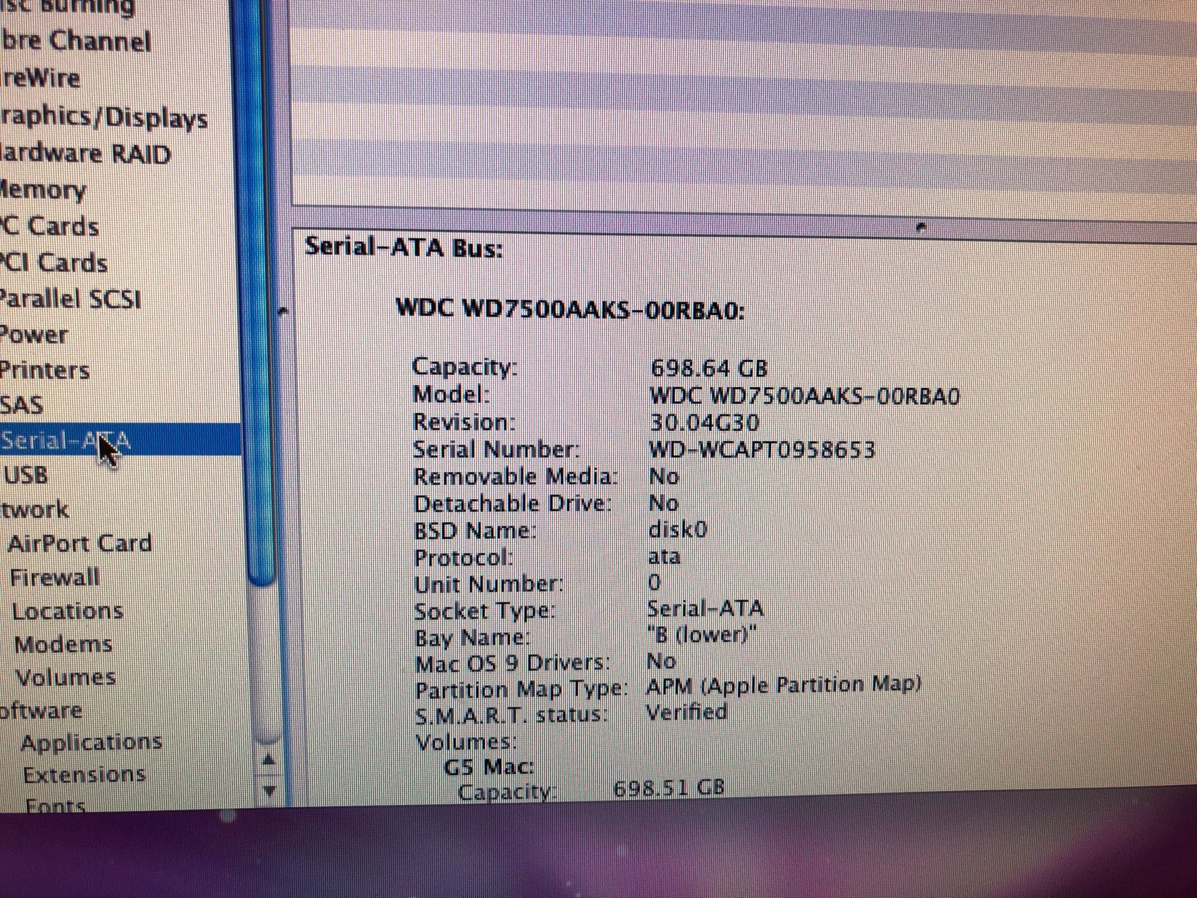Select SAS in the sidebar
This screenshot has width=1197, height=898.
tap(22, 405)
